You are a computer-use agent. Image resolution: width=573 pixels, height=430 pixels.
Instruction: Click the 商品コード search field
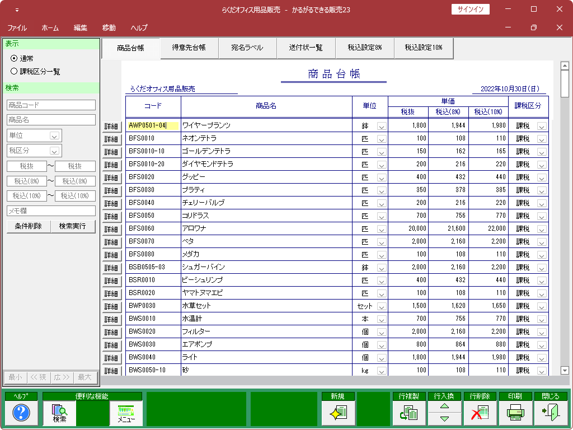click(x=51, y=105)
